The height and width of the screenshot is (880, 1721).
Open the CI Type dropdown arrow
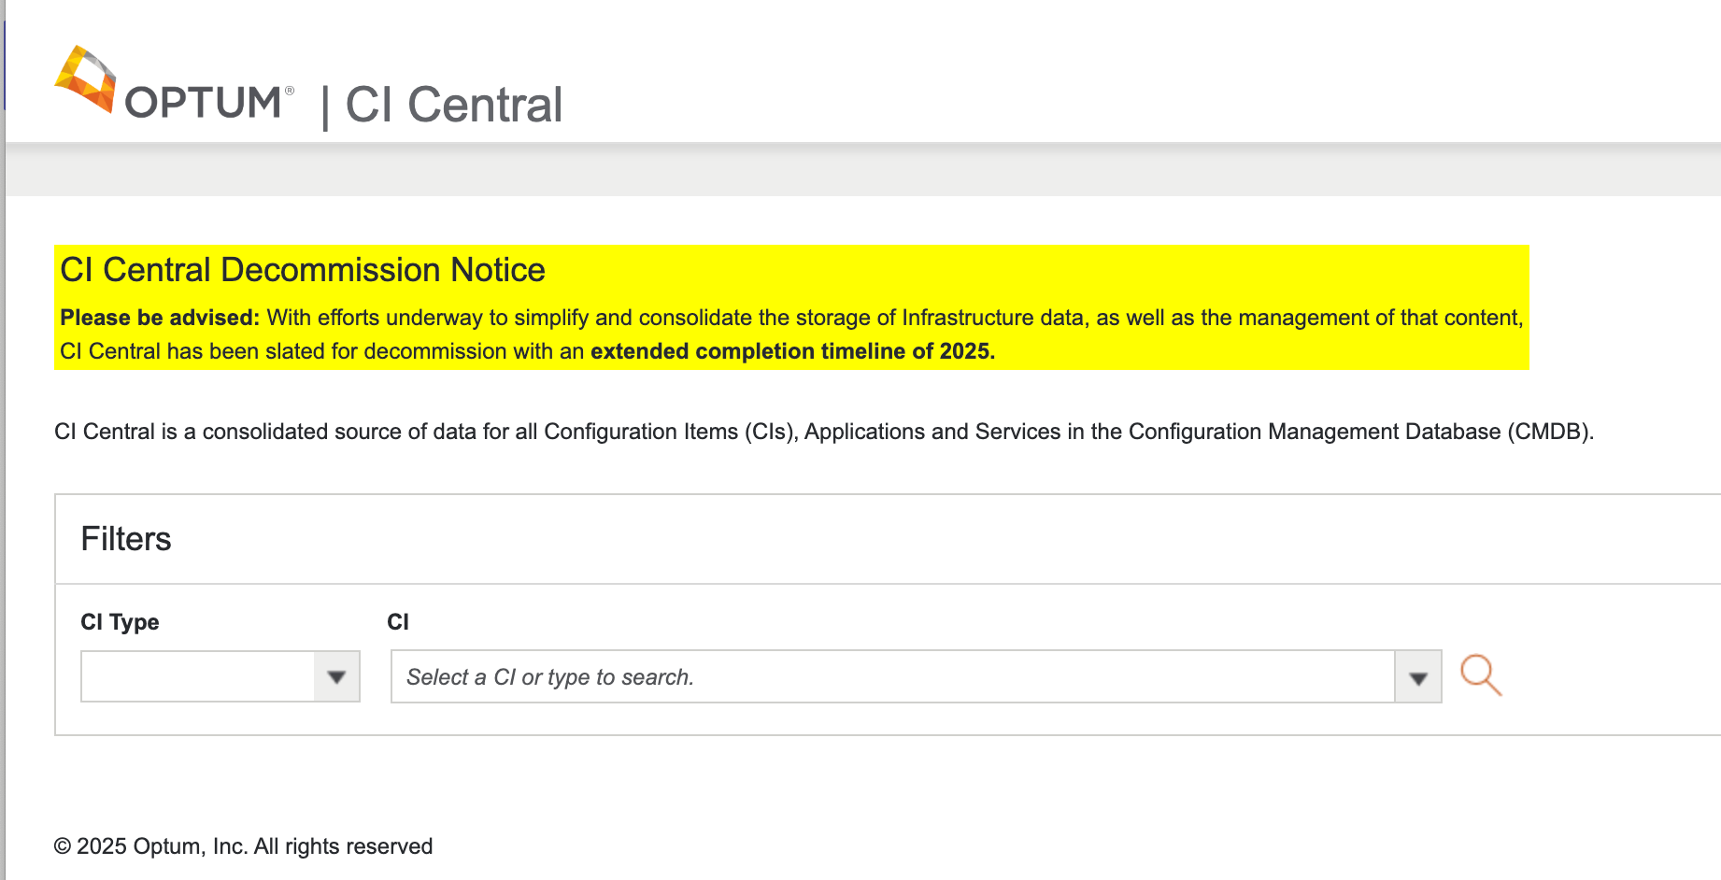337,676
